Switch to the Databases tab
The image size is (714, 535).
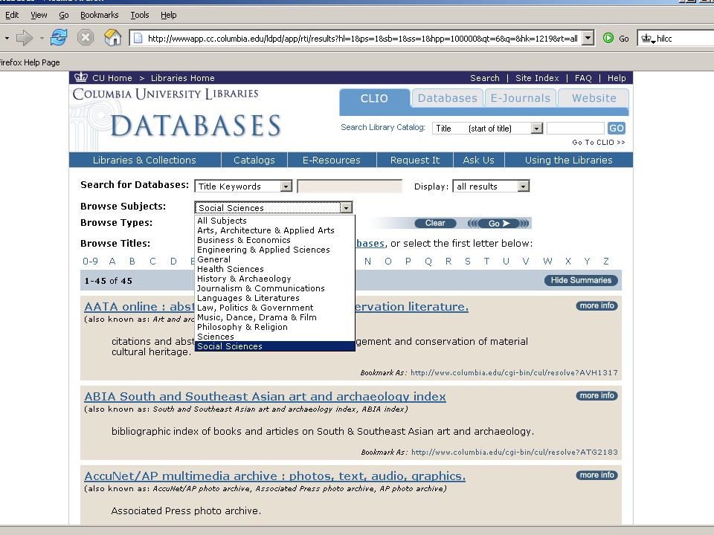click(x=447, y=98)
